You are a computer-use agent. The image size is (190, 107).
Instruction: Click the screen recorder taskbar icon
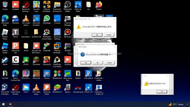11,104
